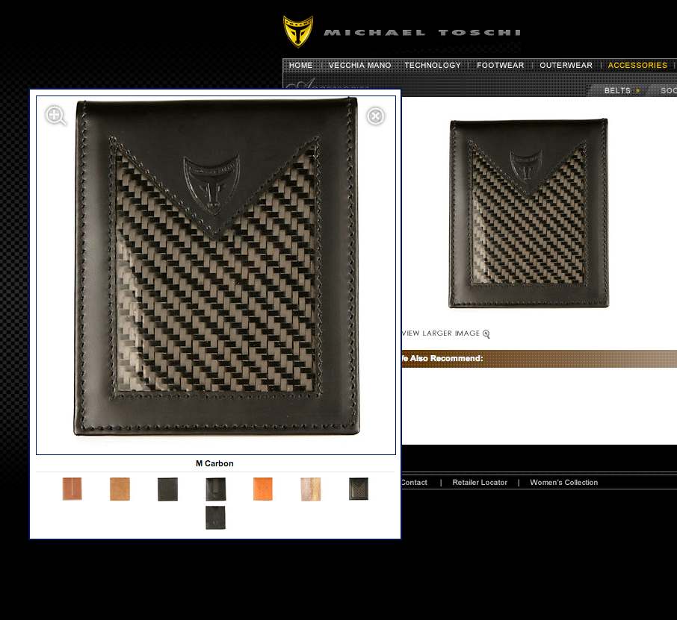This screenshot has height=620, width=677.
Task: Click the Accessories menu item
Action: coord(637,66)
